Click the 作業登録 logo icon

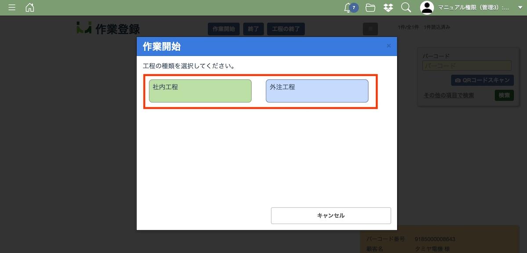[x=83, y=29]
